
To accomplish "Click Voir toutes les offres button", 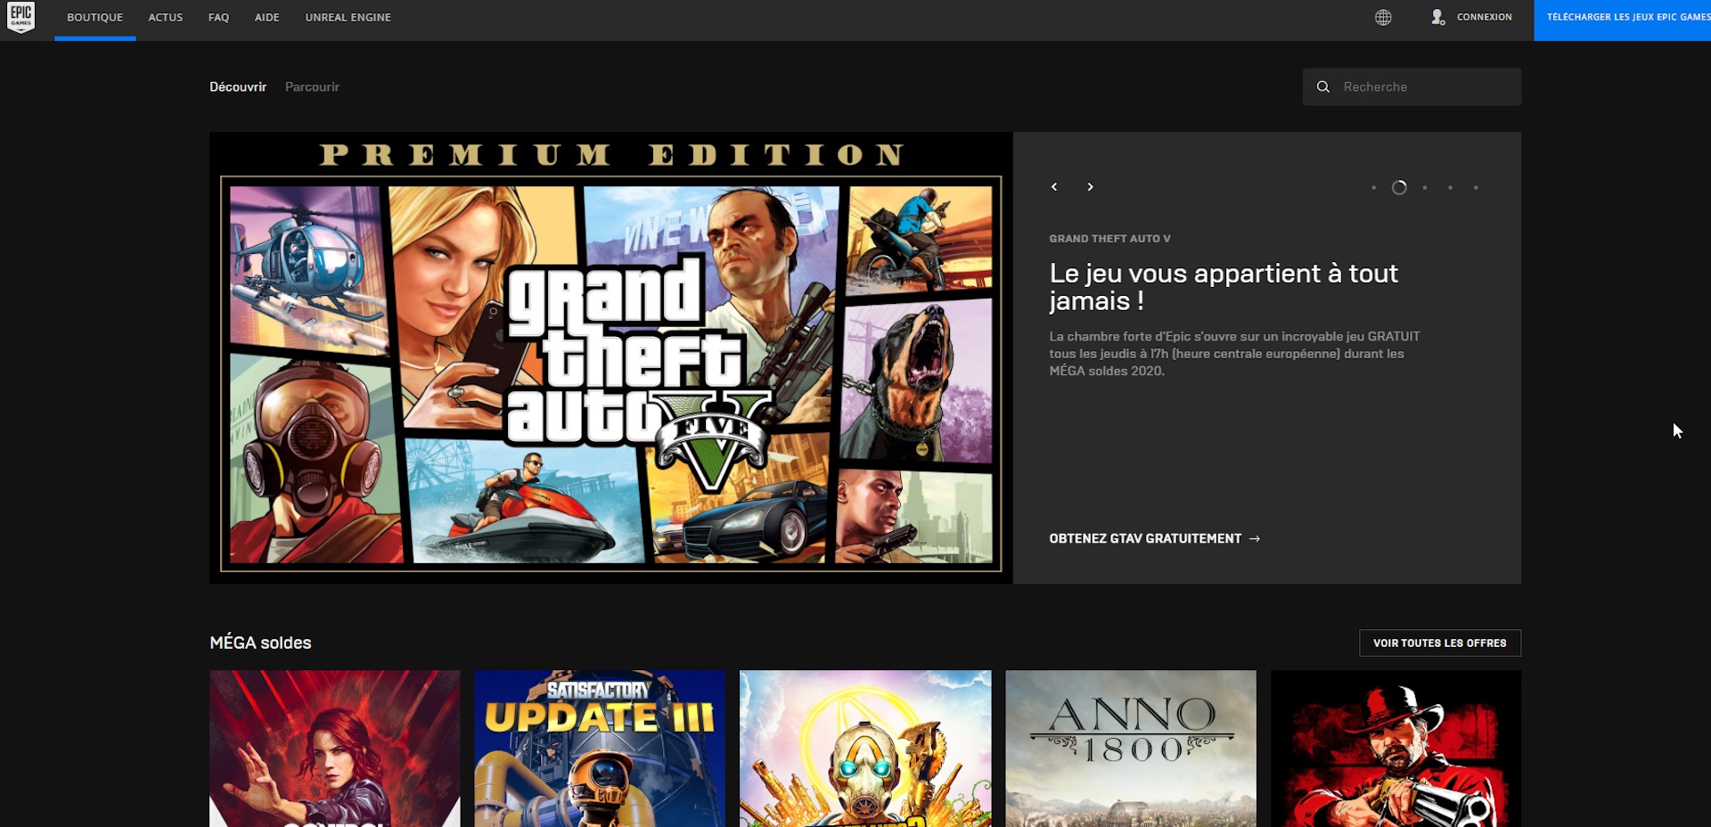I will click(1440, 643).
